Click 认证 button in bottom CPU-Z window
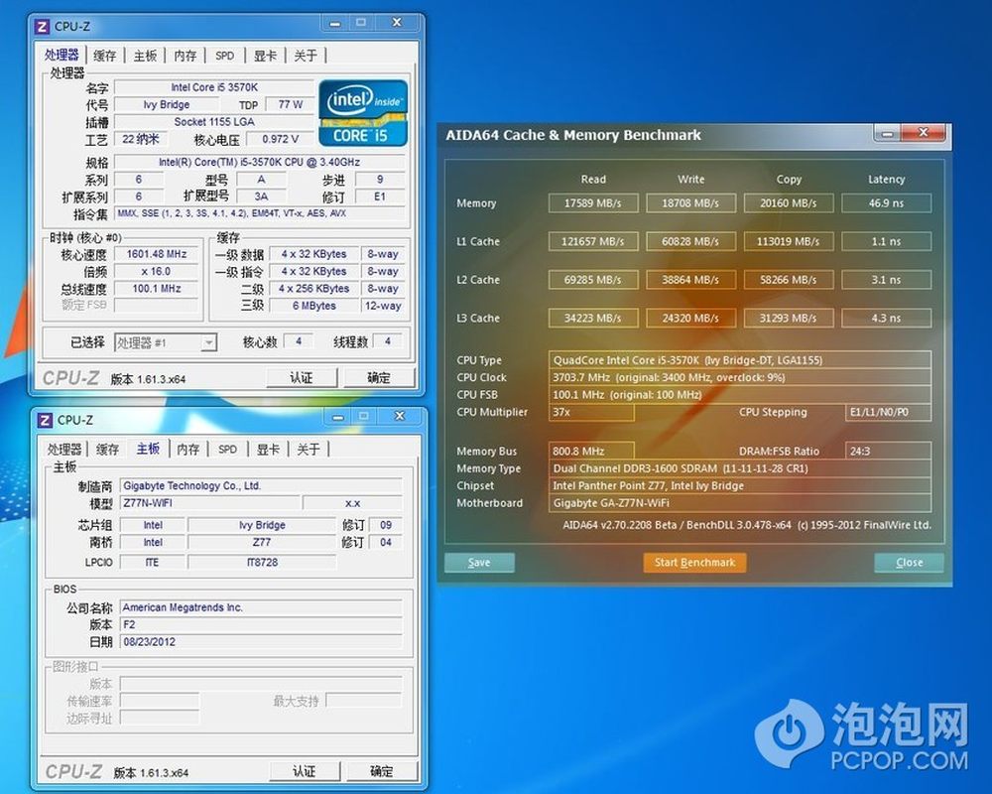The width and height of the screenshot is (992, 794). 305,772
